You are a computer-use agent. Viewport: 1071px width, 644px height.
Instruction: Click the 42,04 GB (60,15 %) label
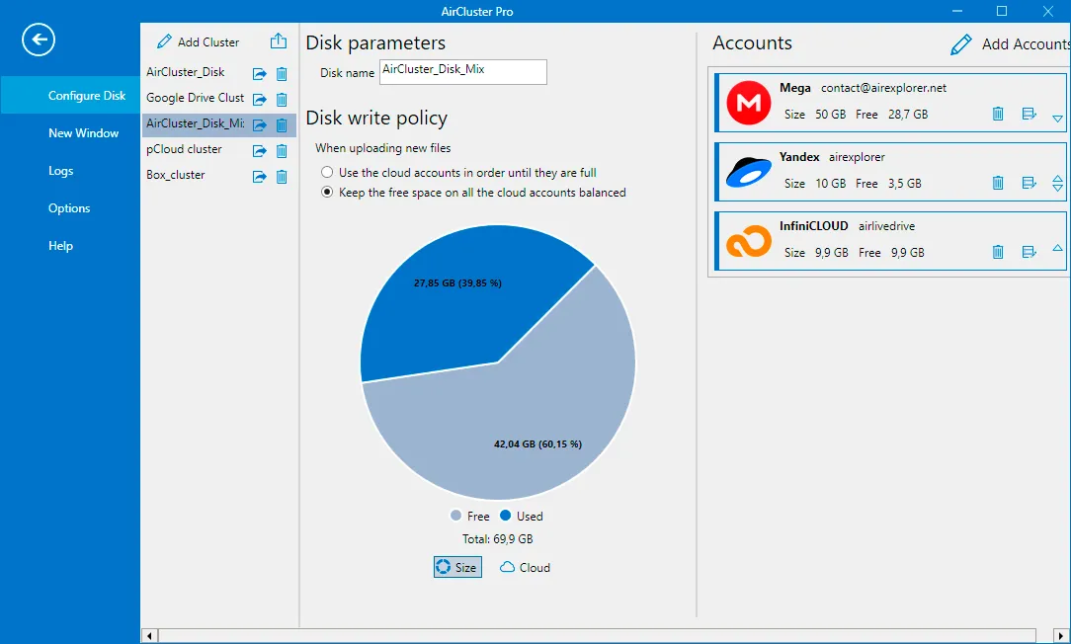(538, 443)
